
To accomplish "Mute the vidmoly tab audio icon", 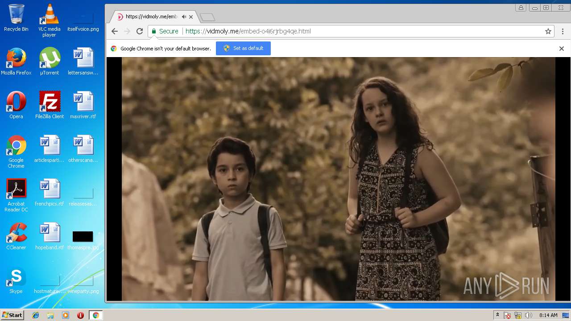I will coord(184,17).
